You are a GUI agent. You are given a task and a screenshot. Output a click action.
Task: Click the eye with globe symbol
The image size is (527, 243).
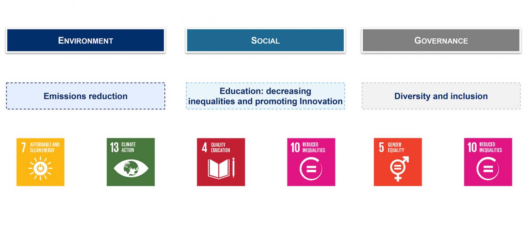131,168
